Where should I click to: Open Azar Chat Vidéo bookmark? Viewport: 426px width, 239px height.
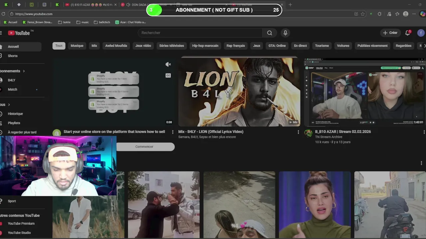click(130, 22)
